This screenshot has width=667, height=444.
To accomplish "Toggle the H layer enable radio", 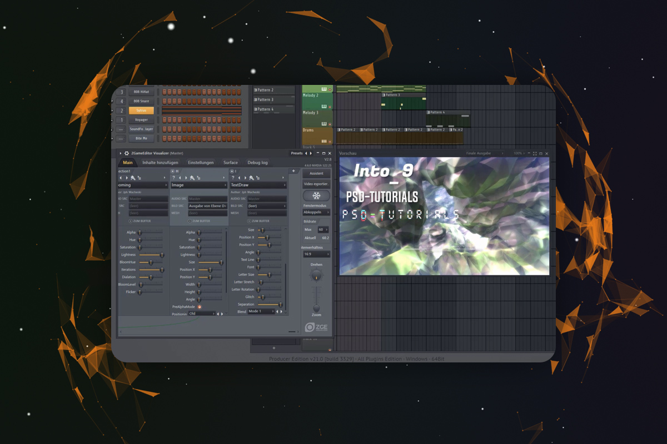I will point(173,171).
